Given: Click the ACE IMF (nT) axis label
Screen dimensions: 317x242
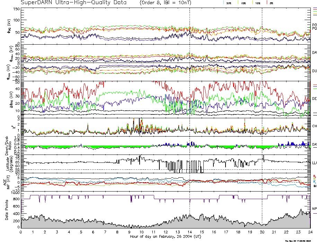Looking at the screenshot, I should click(x=6, y=182).
